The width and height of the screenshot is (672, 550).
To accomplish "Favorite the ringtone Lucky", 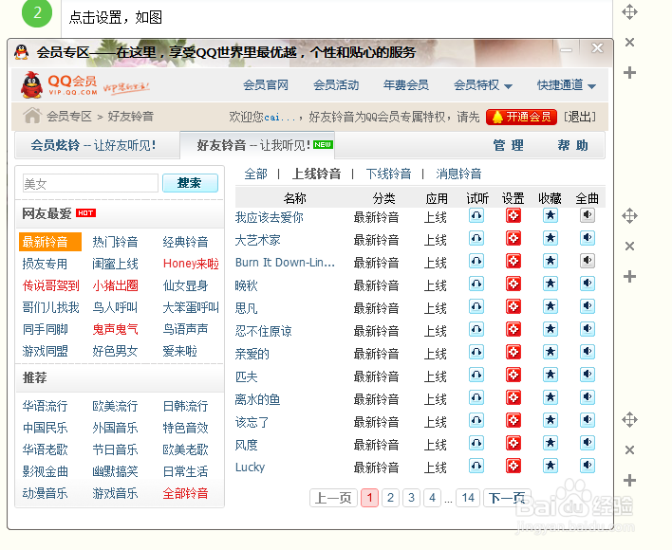I will (x=551, y=466).
